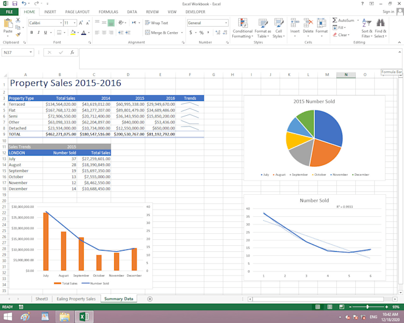Click Sign in link

(389, 12)
